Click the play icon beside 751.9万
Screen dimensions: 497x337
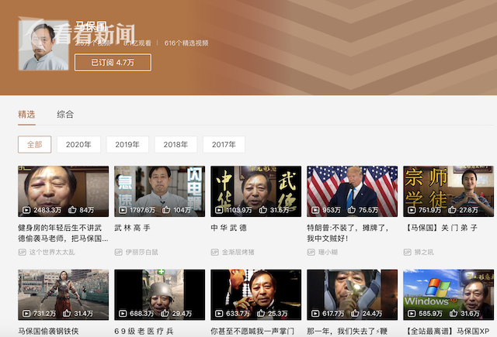click(x=412, y=210)
